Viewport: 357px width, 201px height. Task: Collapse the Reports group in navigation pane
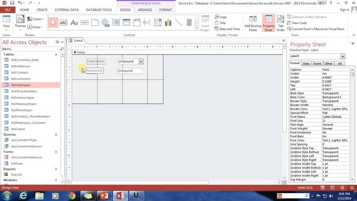pos(56,169)
